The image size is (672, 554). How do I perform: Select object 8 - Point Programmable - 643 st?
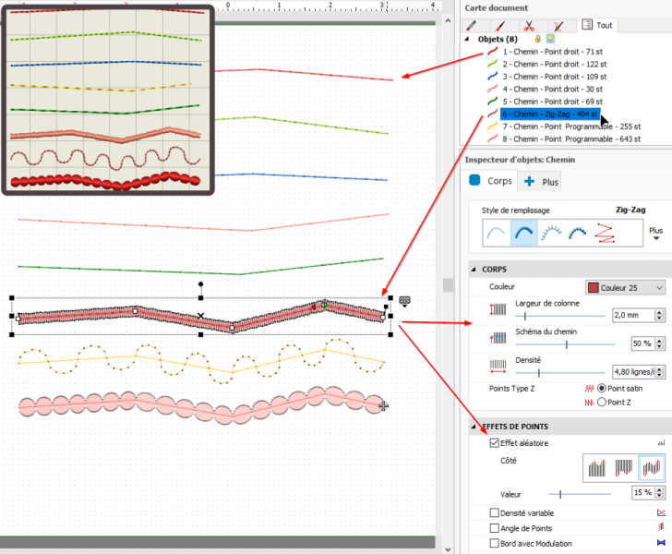tap(571, 138)
